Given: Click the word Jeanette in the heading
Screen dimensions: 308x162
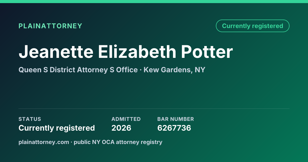Looking at the screenshot, I should (56, 52).
